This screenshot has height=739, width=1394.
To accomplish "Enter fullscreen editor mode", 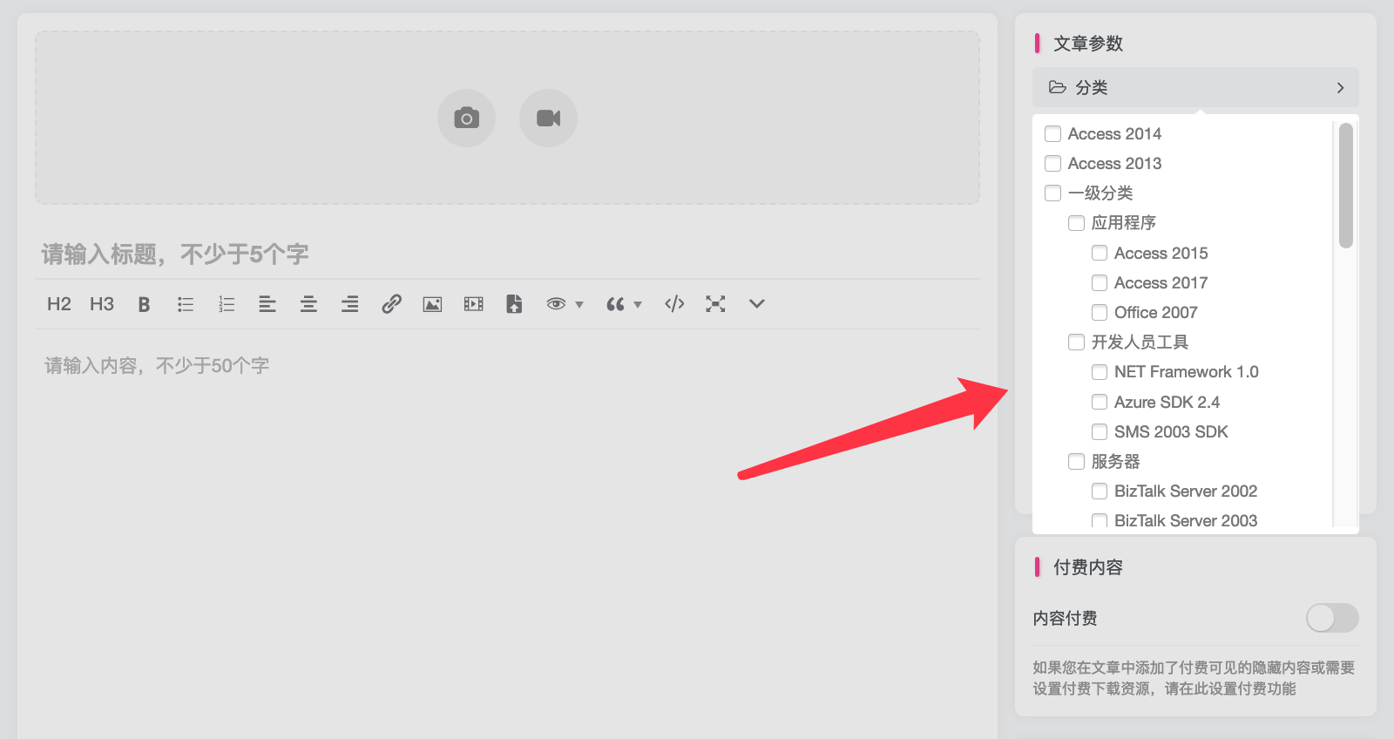I will [x=715, y=304].
